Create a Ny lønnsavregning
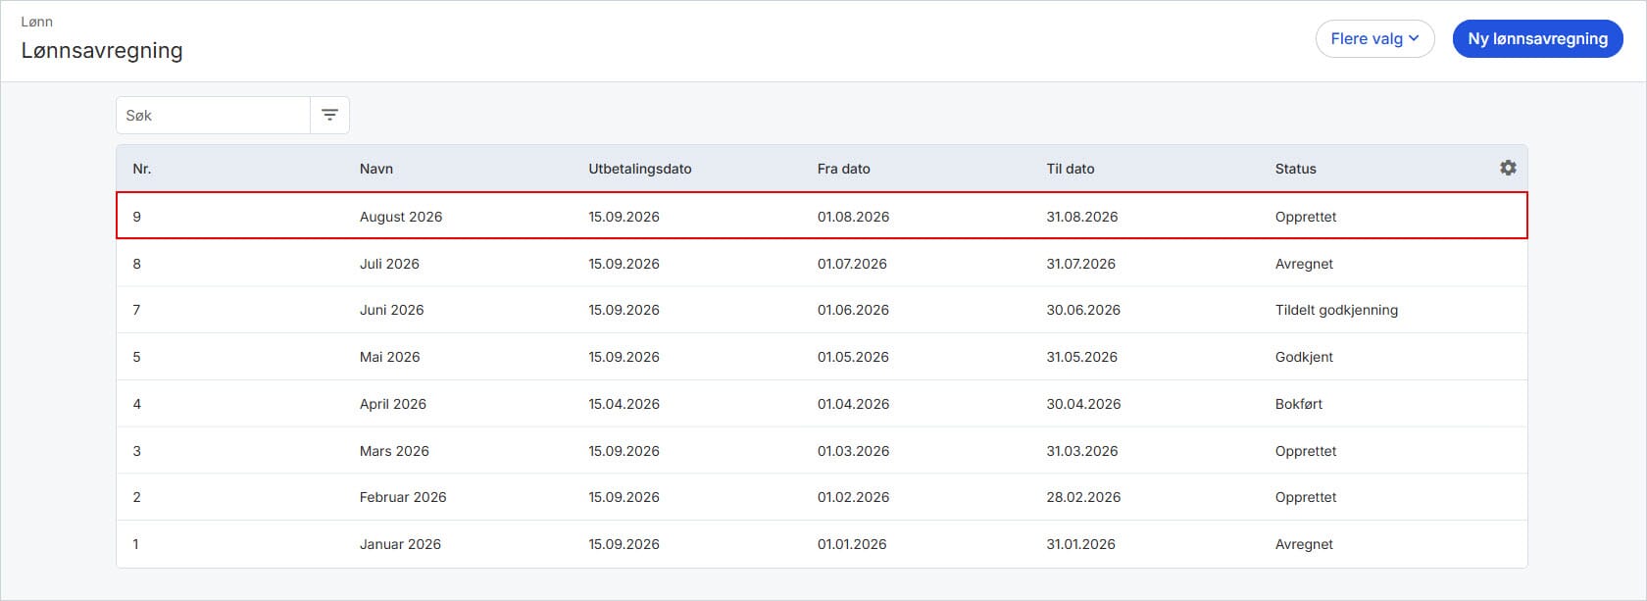 [x=1537, y=39]
